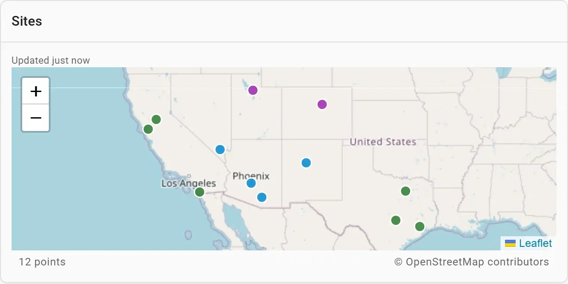Click the "12 points" count text
568x284 pixels.
42,262
